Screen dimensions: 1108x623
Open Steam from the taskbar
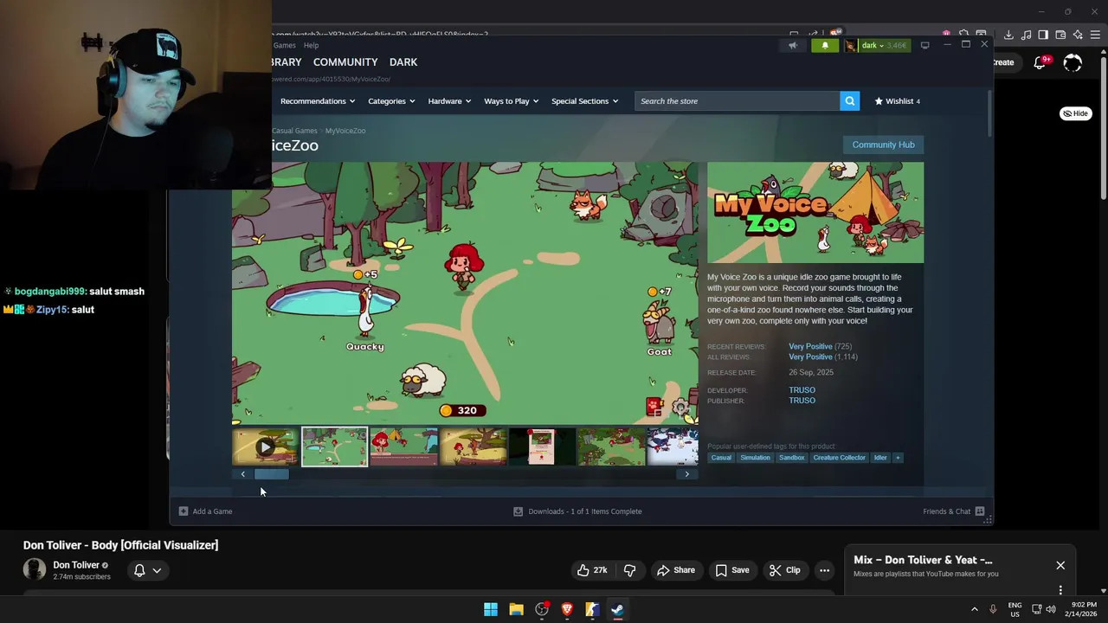coord(617,609)
